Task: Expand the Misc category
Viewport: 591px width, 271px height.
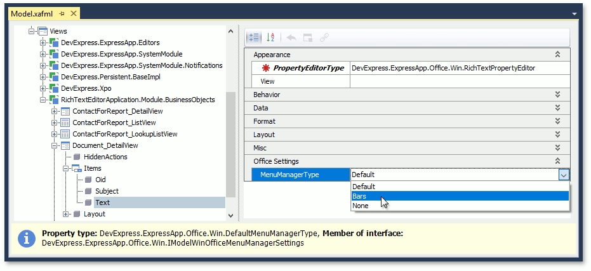Action: [558, 148]
